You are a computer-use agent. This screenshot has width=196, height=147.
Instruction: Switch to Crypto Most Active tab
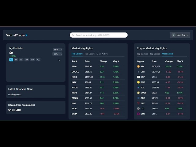[x=168, y=54]
